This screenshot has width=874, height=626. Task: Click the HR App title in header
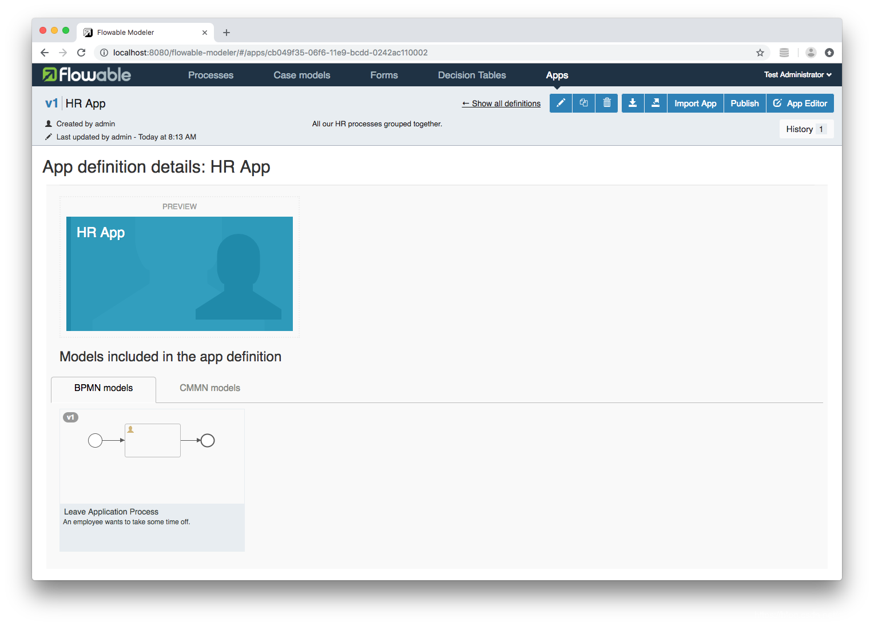tap(85, 103)
